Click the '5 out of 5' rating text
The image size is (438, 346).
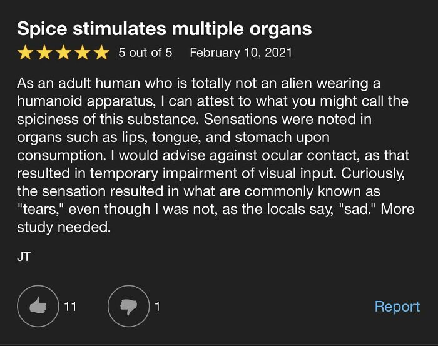click(145, 53)
